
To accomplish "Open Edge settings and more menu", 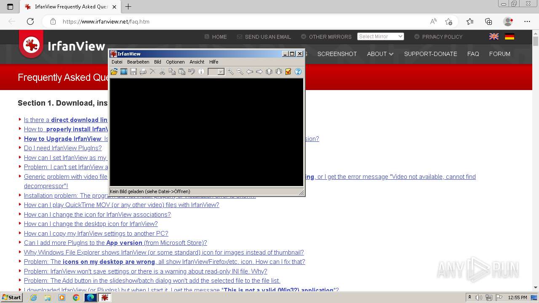I will [527, 21].
